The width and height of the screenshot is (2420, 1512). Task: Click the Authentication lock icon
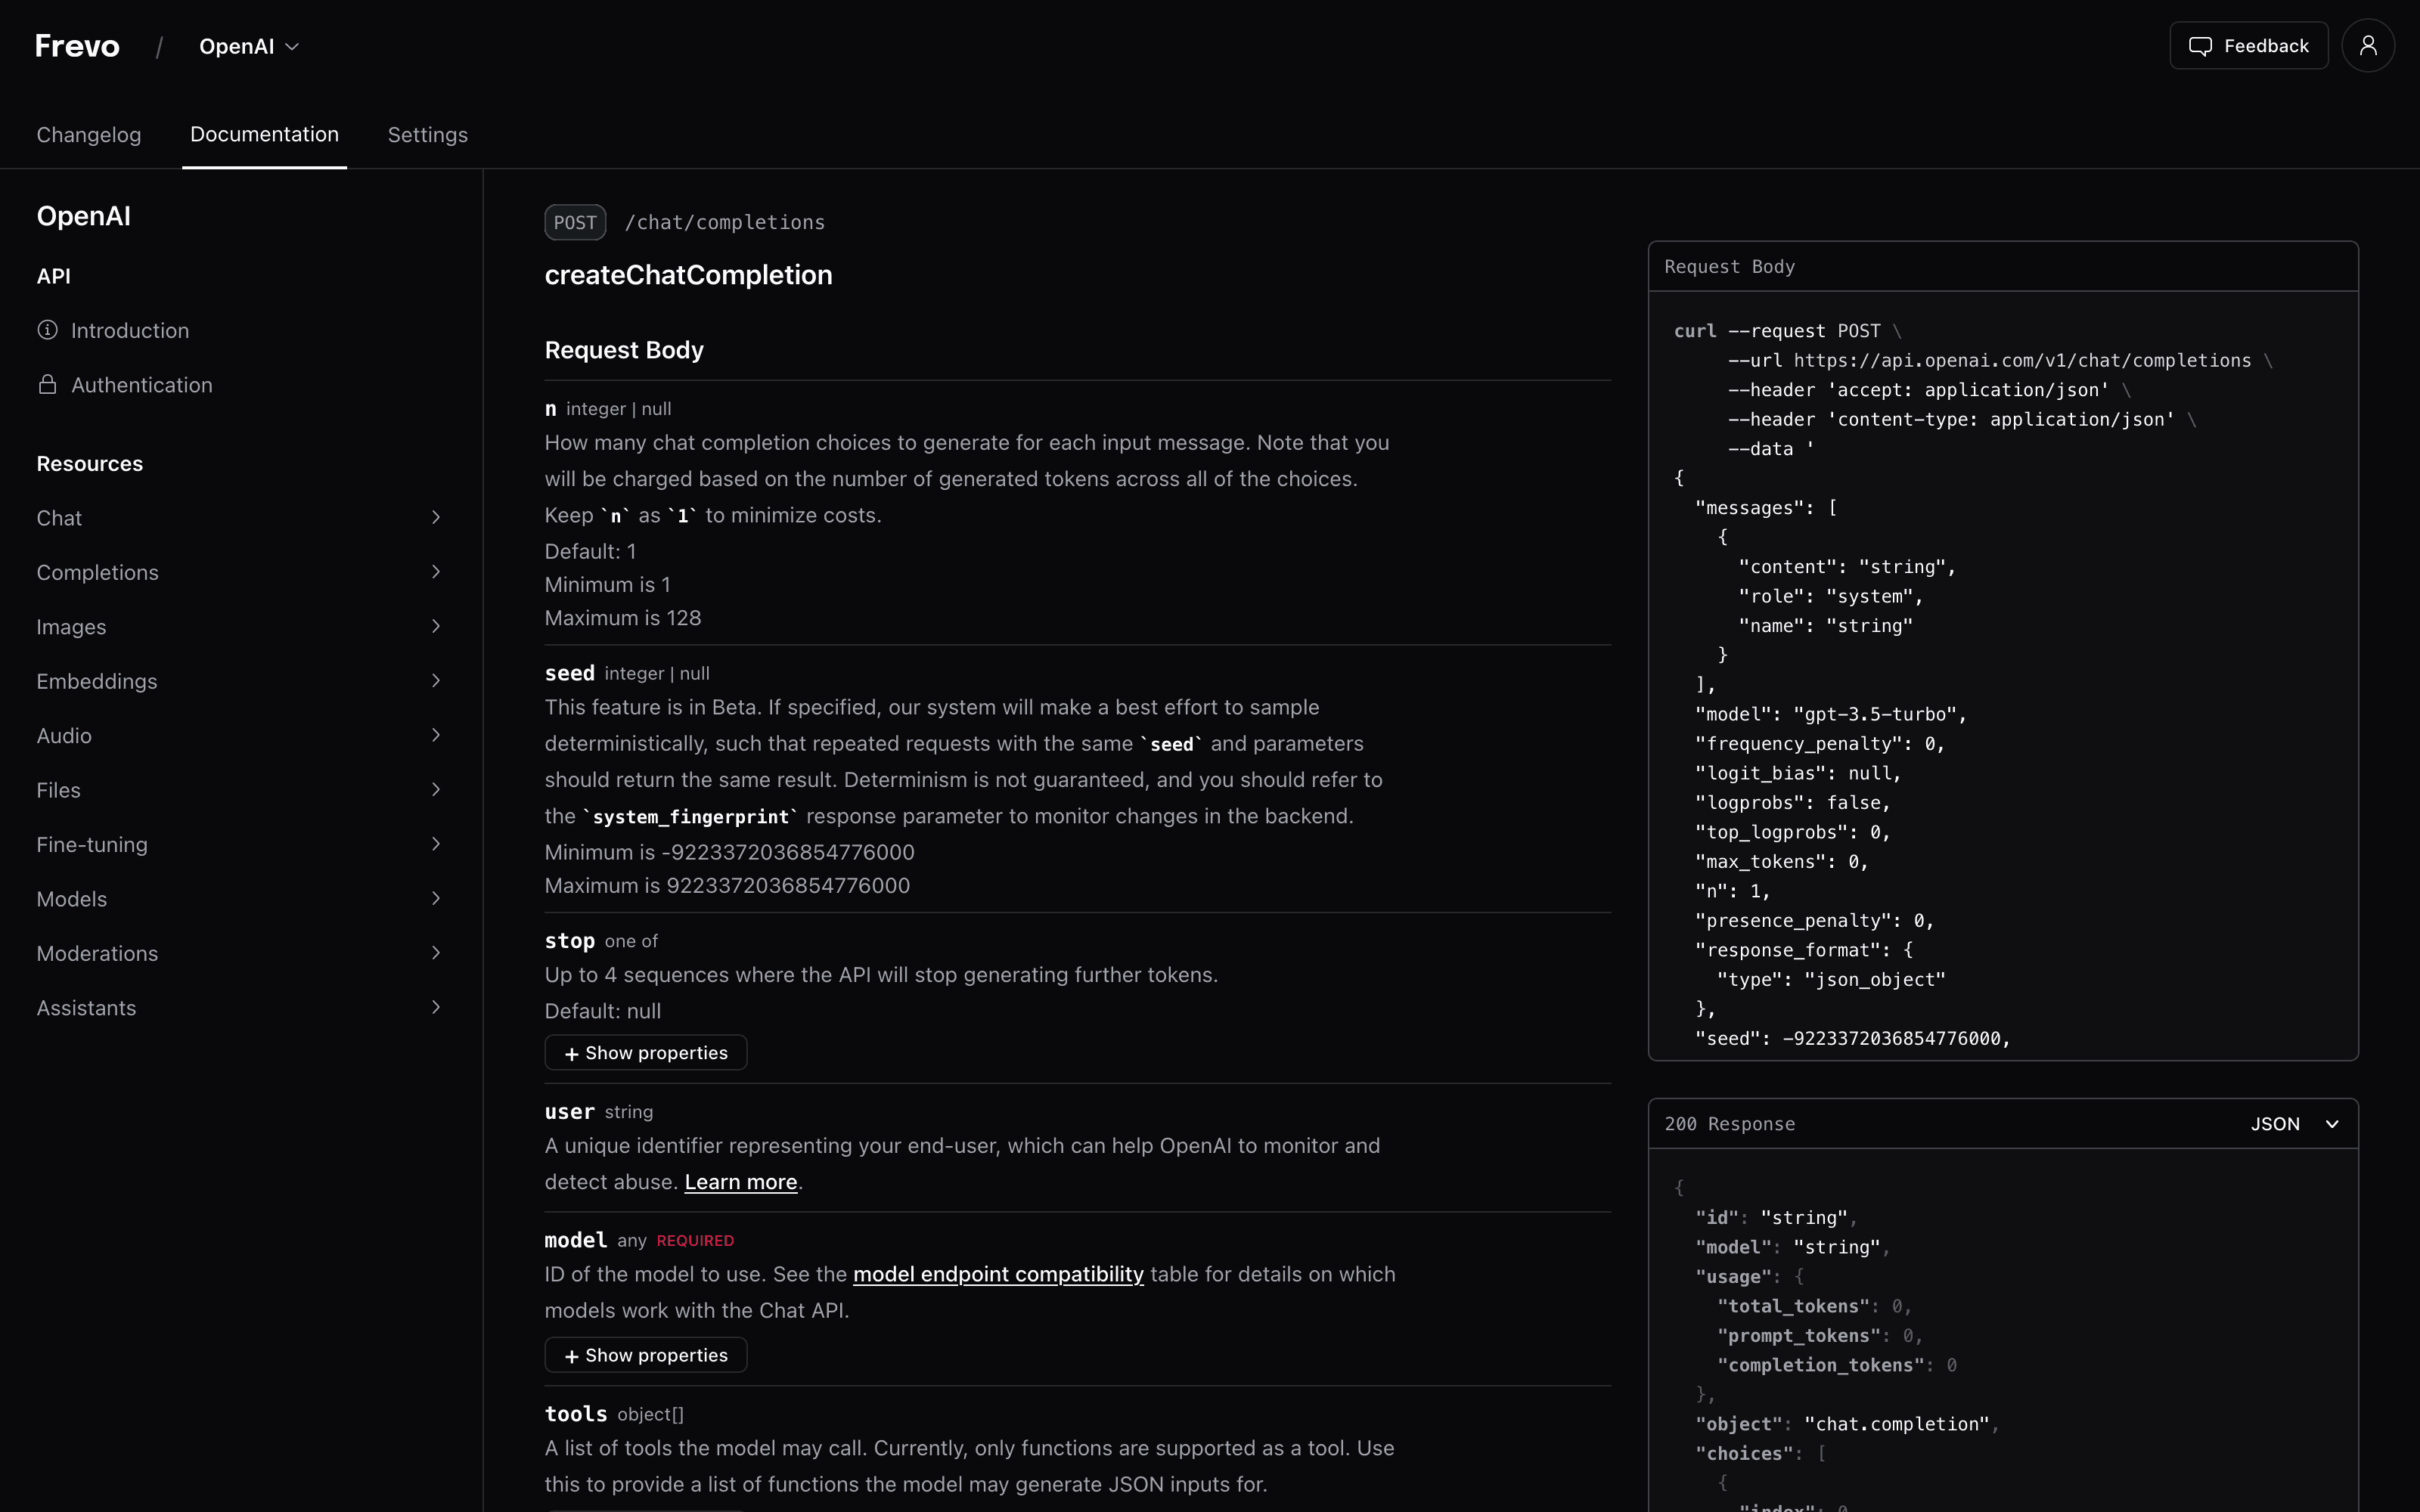47,385
